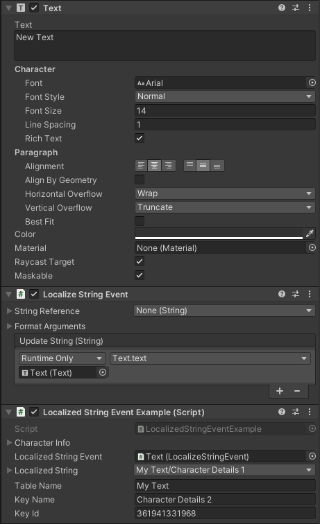The image size is (320, 524).
Task: Open presets for Localize String Event
Action: point(296,294)
